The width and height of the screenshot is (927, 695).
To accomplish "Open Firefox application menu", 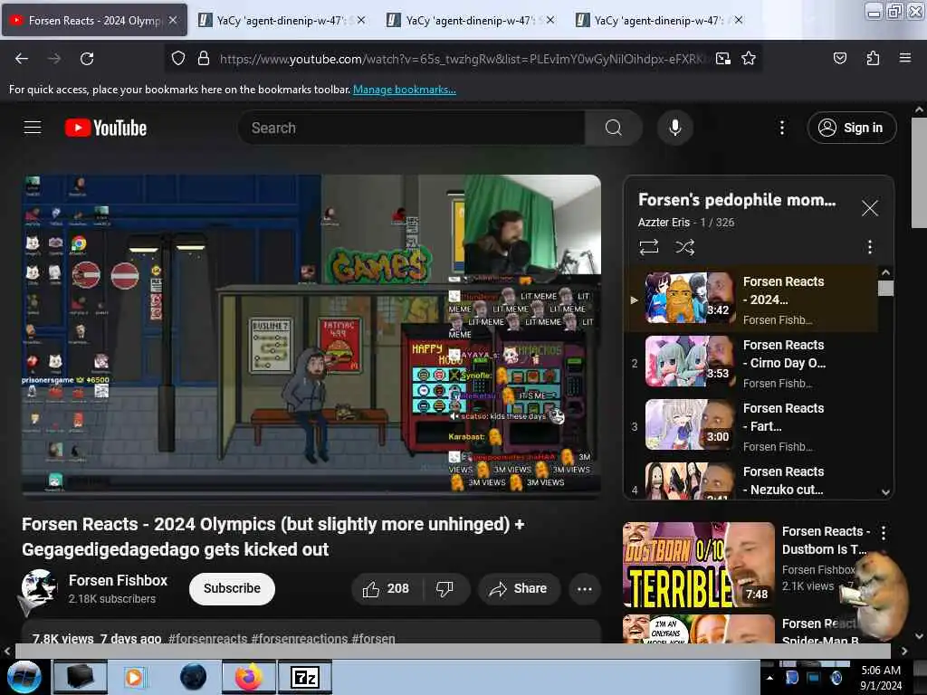I will (x=904, y=59).
